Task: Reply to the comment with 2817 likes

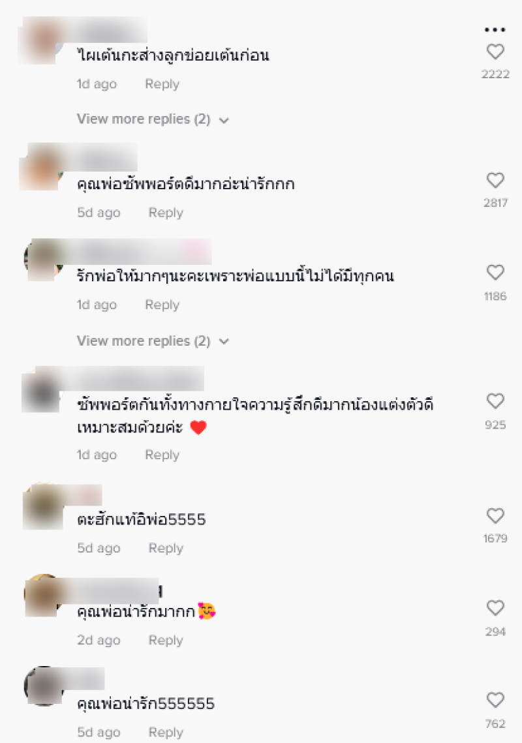Action: pyautogui.click(x=166, y=213)
